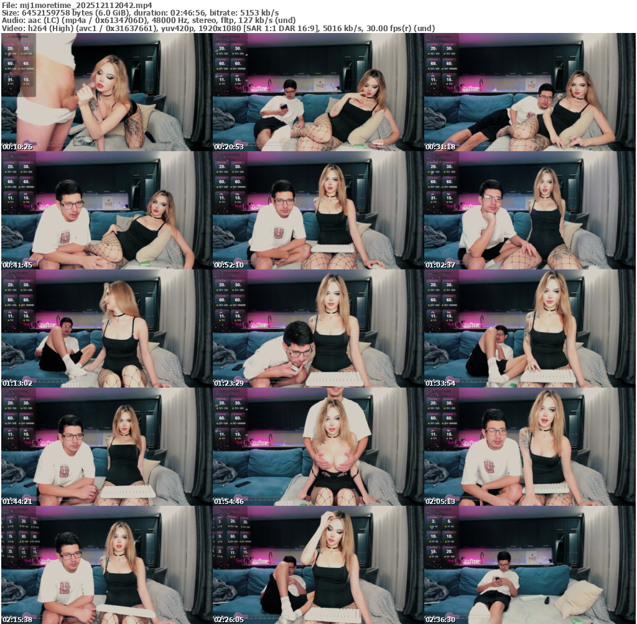View the thumbnail marked 02:15:38
Viewport: 637px width, 624px height.
click(106, 565)
